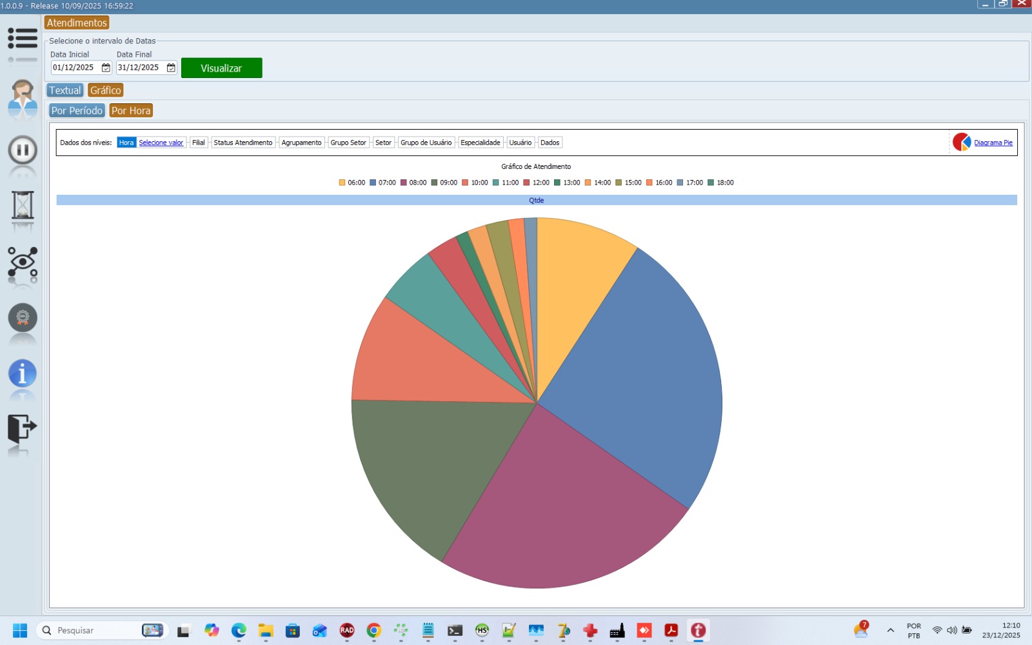Open the hourglass sidebar icon

click(23, 205)
